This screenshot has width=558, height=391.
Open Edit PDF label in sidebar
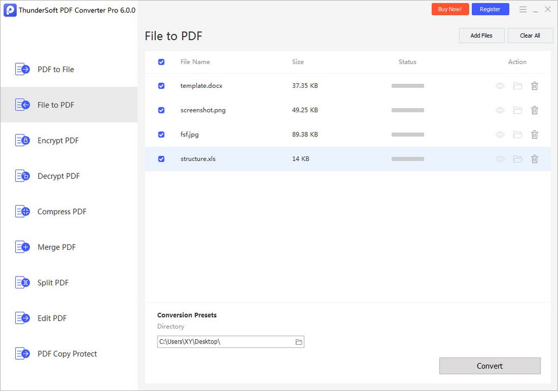click(x=52, y=318)
